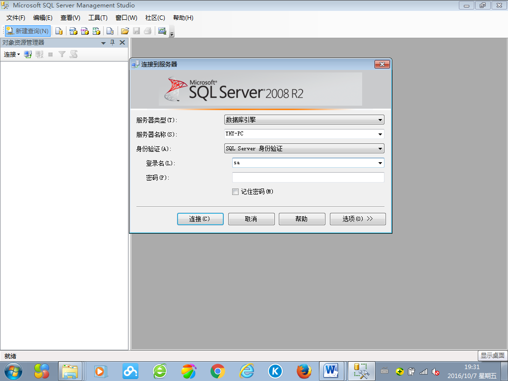Open Microsoft Word from the taskbar
Viewport: 508px width, 381px height.
point(331,371)
